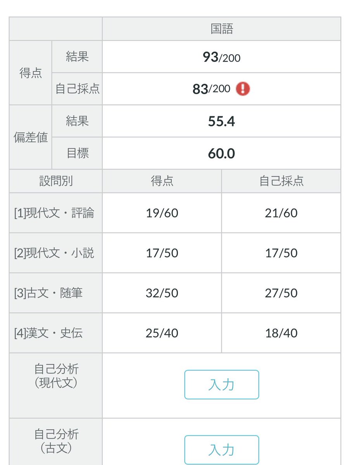Click the 自己採点 column header
The width and height of the screenshot is (350, 465).
pos(281,181)
